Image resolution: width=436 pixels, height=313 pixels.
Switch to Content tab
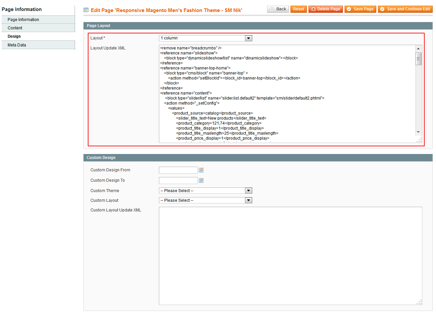pos(38,28)
